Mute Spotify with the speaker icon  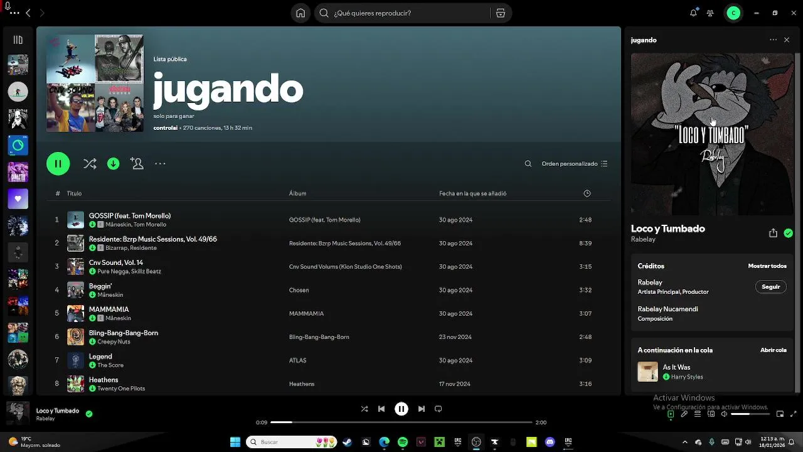725,414
